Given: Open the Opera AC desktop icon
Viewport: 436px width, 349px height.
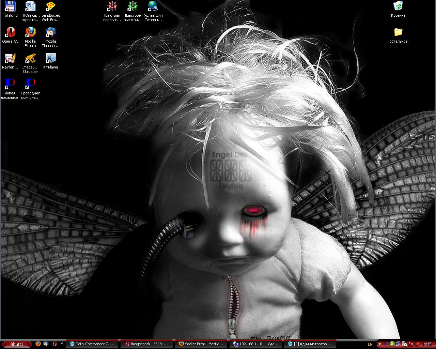Looking at the screenshot, I should tap(10, 32).
